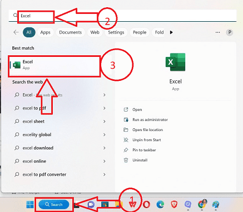The height and width of the screenshot is (212, 243).
Task: Switch to the People filter tab
Action: coord(140,32)
